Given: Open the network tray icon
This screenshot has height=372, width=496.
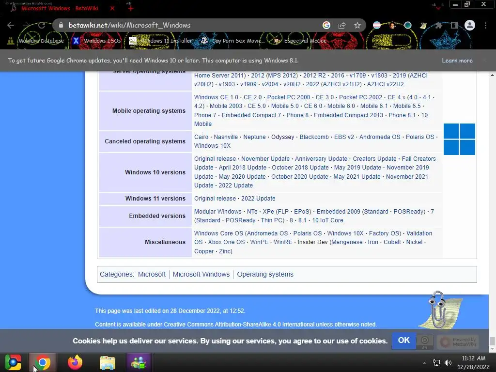Looking at the screenshot, I should tap(436, 363).
